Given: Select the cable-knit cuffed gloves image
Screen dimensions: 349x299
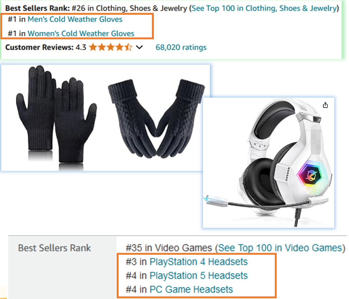Looking at the screenshot, I should click(x=156, y=119).
